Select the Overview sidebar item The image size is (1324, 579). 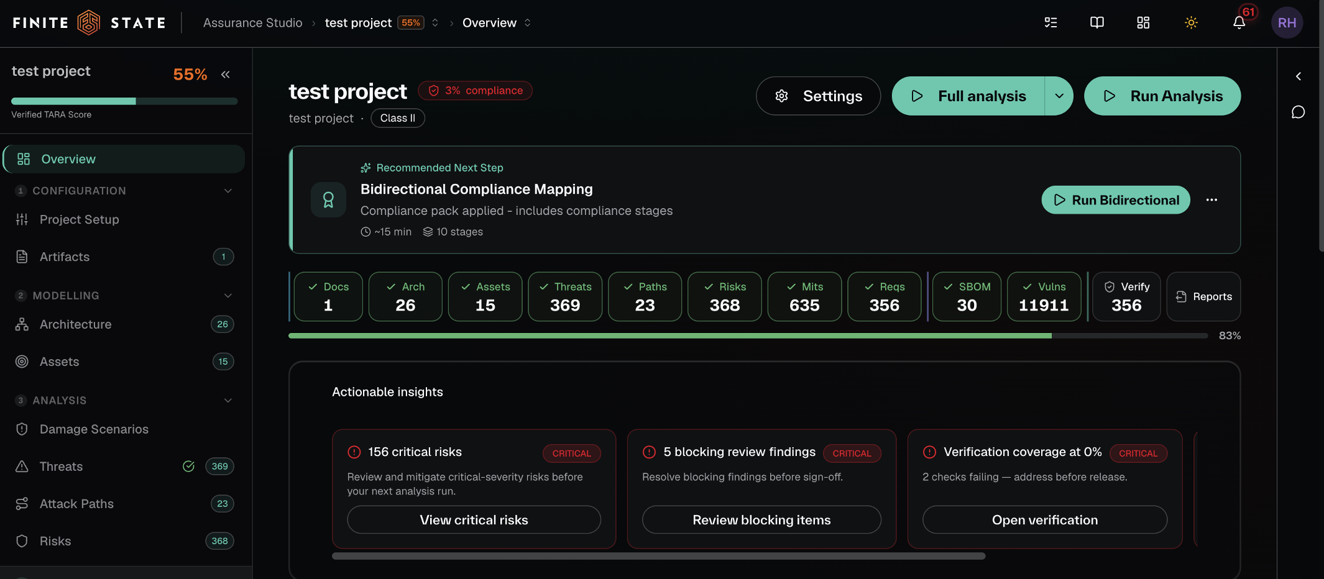pos(124,159)
